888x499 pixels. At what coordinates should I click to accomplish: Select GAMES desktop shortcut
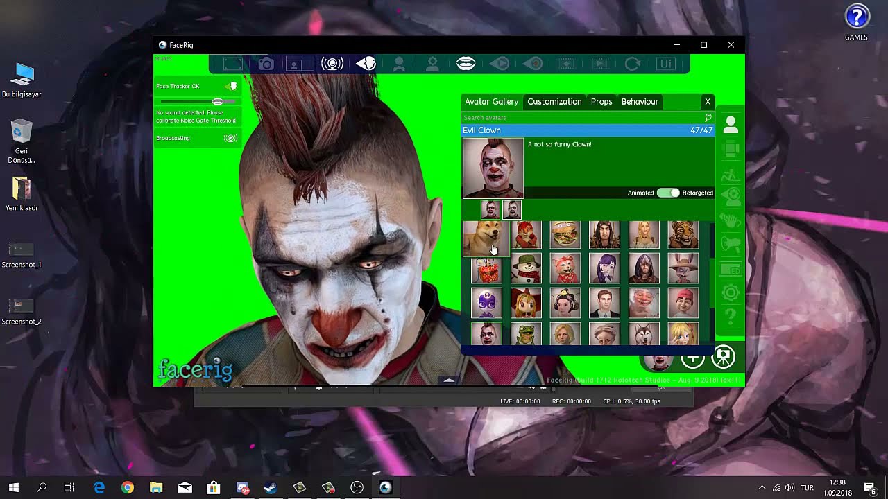click(x=857, y=22)
